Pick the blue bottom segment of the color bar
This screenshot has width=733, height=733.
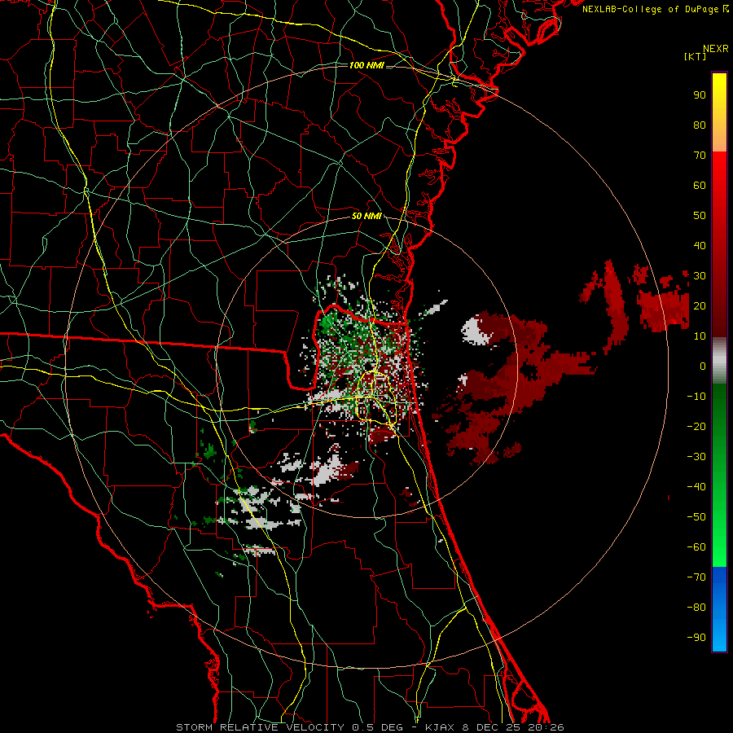coord(719,609)
